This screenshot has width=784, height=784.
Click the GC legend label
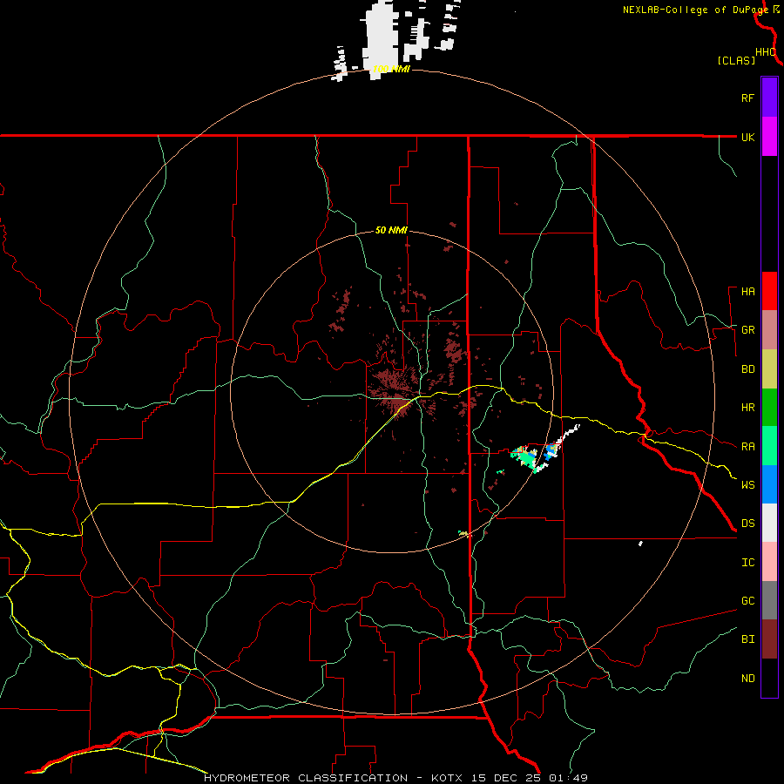pos(747,601)
